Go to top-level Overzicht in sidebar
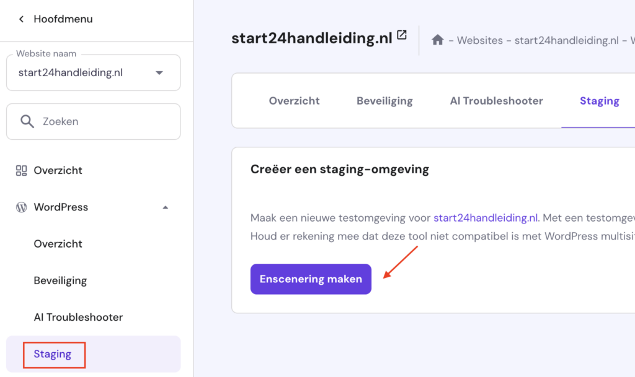 [x=58, y=170]
